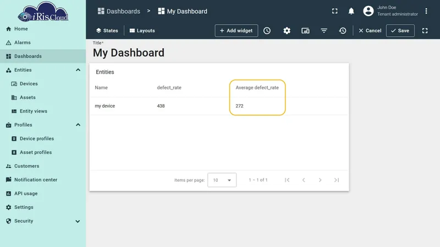Collapse the Entities sidebar section
The image size is (440, 247).
[x=78, y=70]
